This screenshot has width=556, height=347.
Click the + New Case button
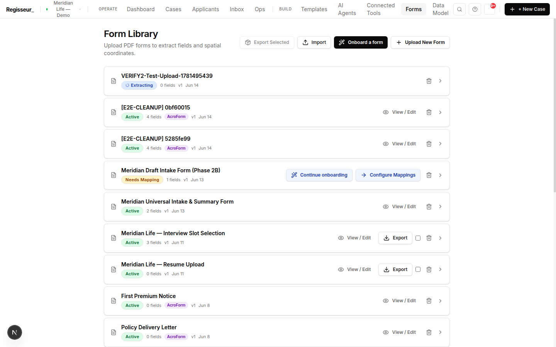click(x=527, y=9)
